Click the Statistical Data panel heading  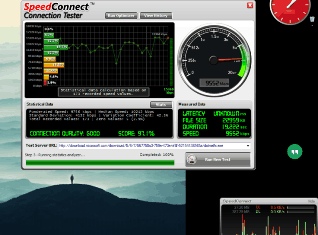[40, 104]
